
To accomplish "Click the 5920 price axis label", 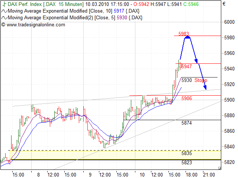I will pyautogui.click(x=229, y=84).
